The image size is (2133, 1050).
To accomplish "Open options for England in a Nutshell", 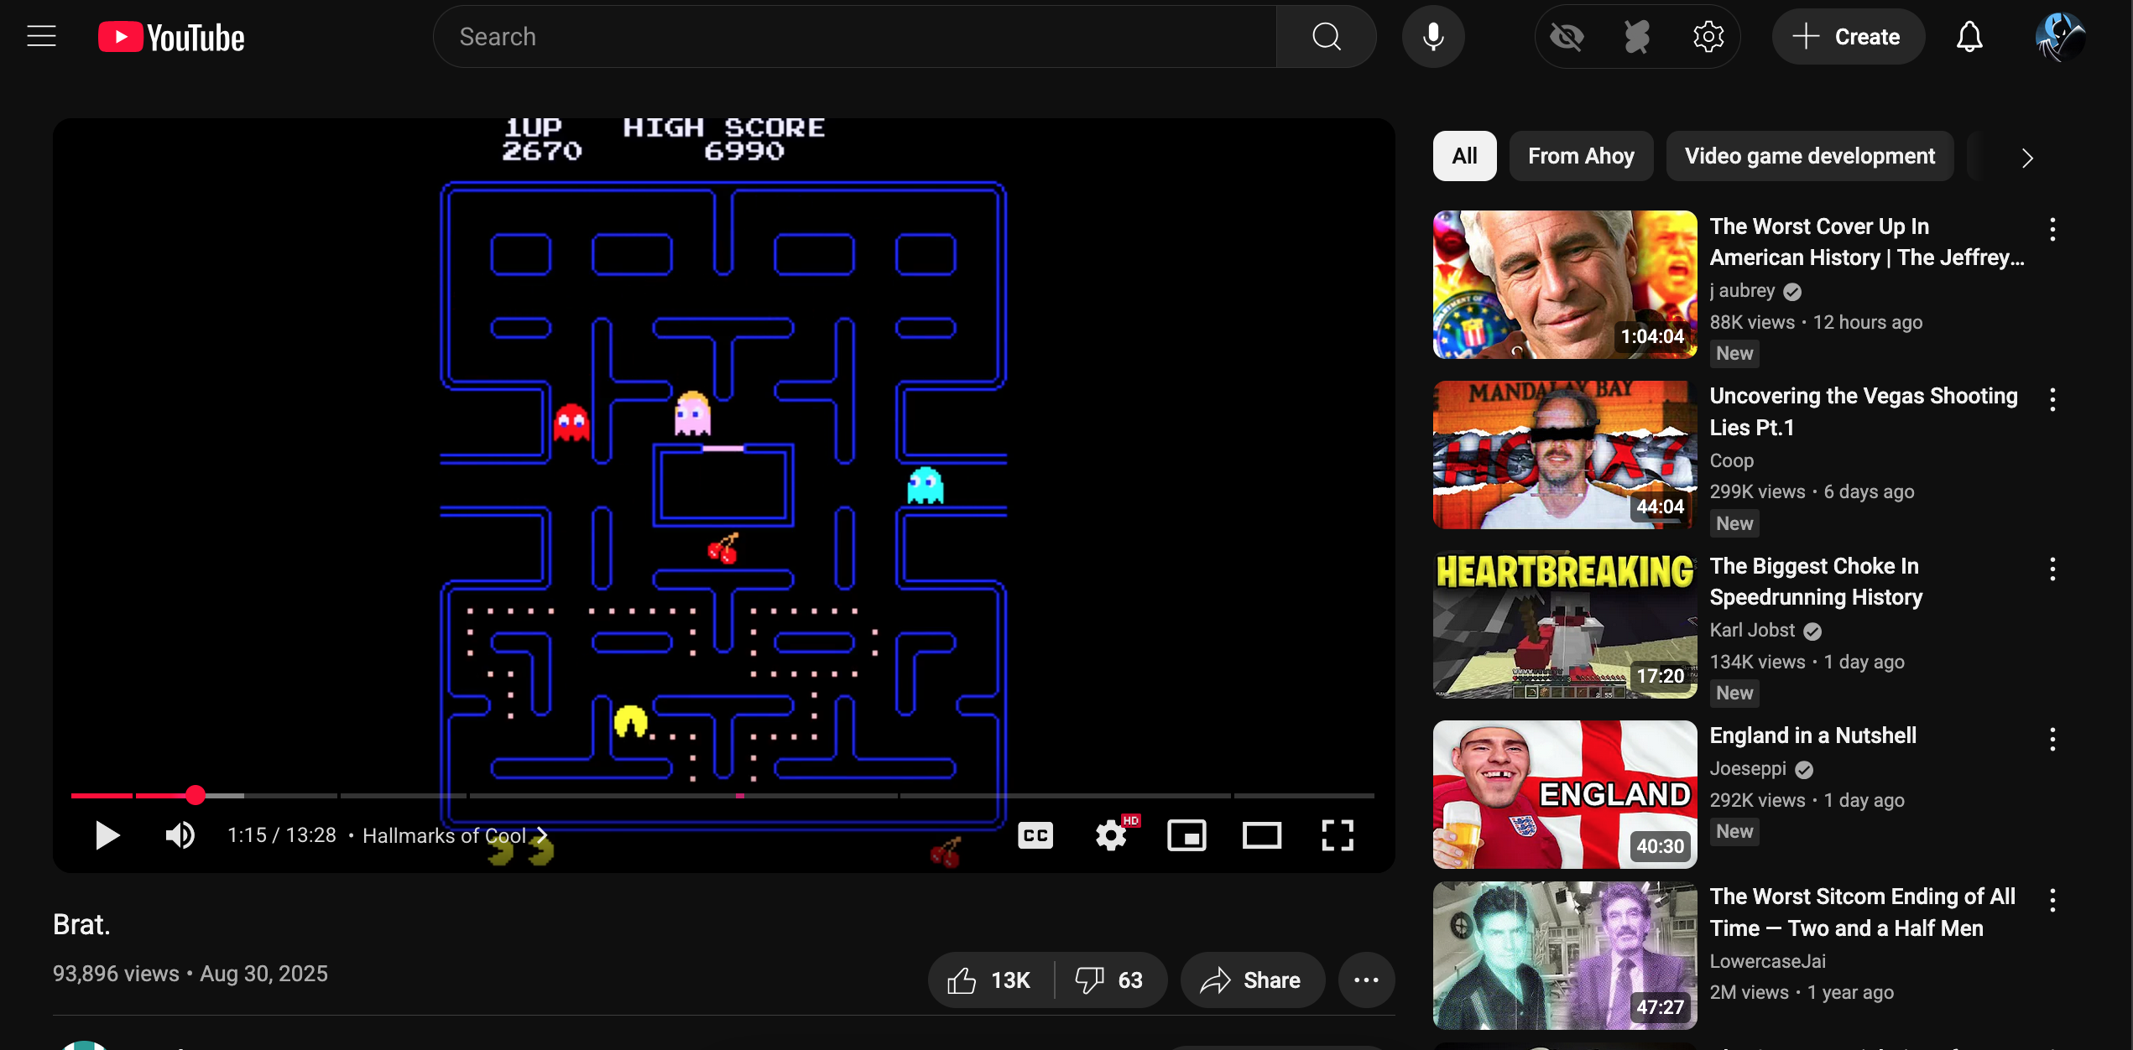I will coord(2052,739).
